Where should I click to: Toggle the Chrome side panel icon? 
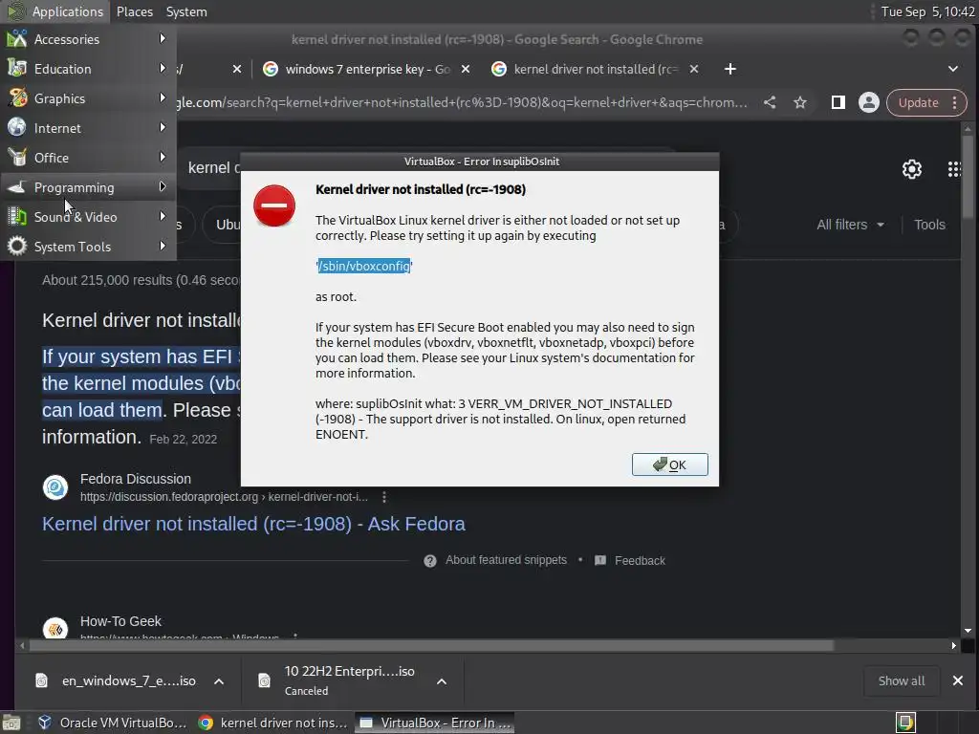(x=838, y=103)
